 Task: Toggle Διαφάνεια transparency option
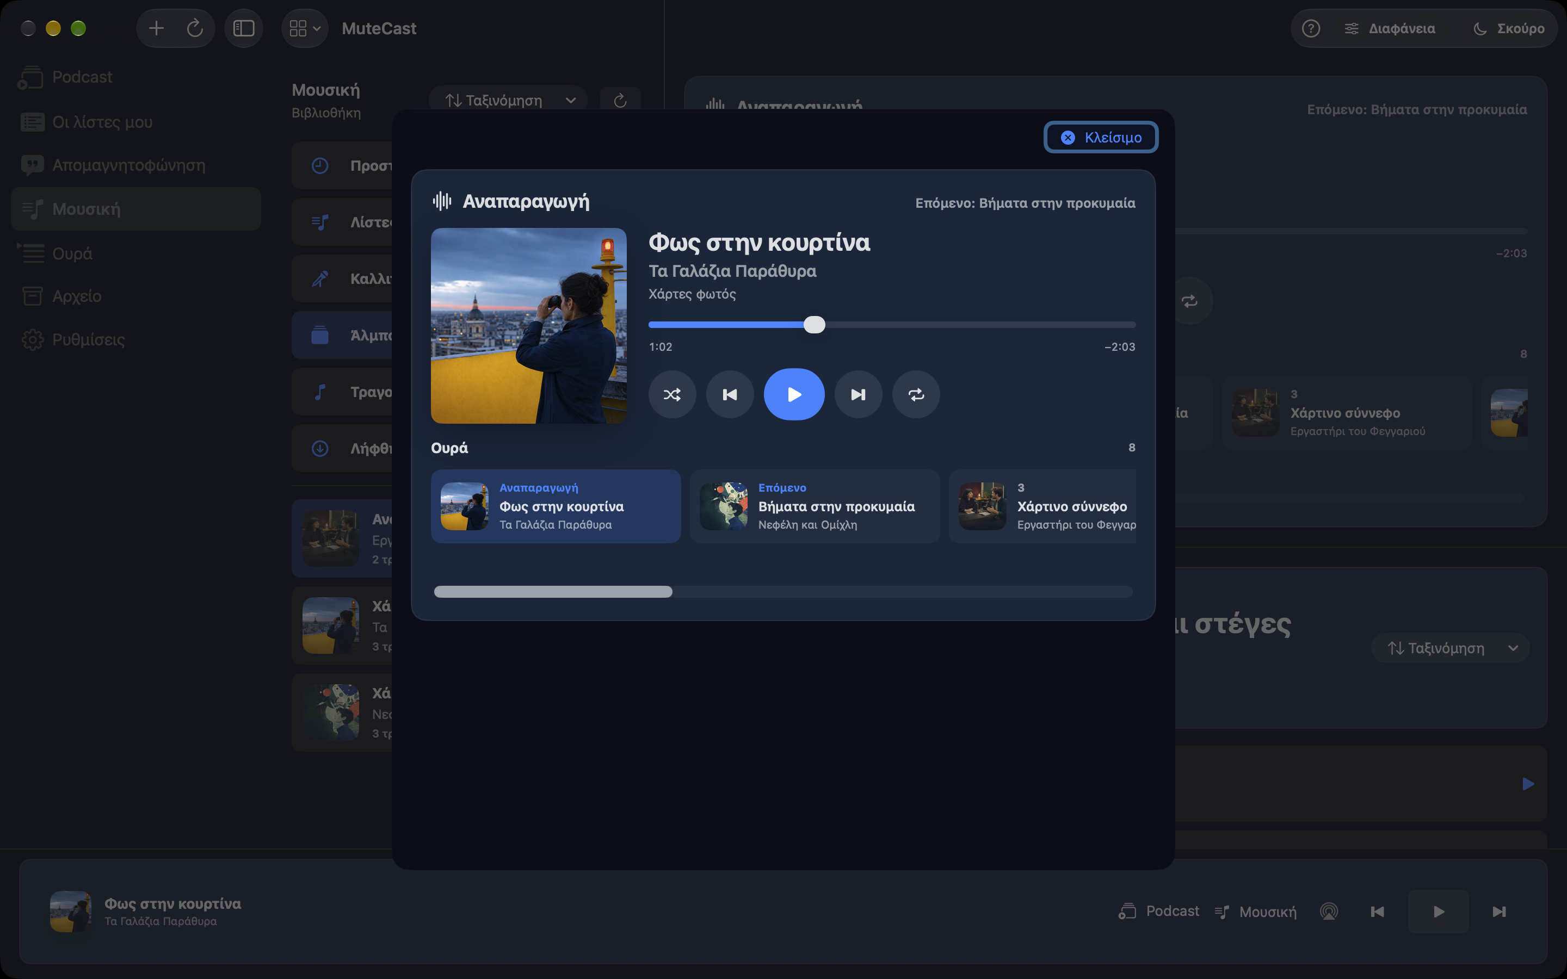[1390, 28]
